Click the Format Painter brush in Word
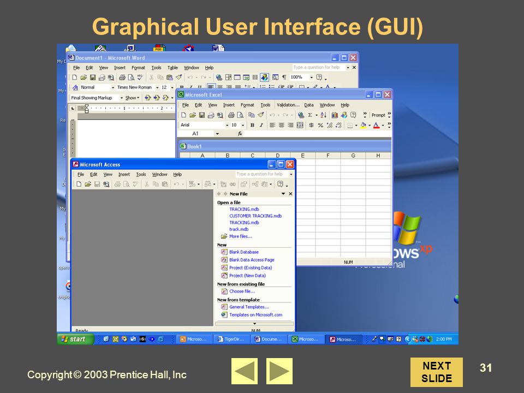The height and width of the screenshot is (393, 524). tap(179, 77)
